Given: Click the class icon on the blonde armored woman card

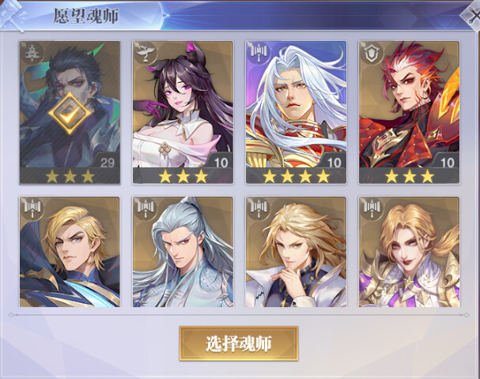Looking at the screenshot, I should [372, 208].
